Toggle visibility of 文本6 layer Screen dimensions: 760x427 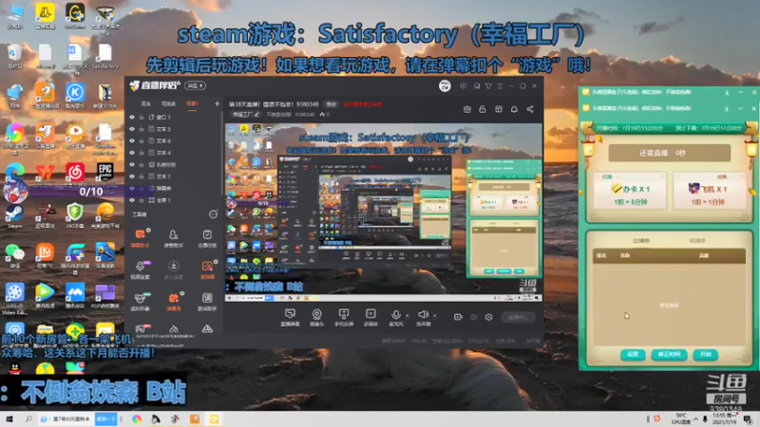pyautogui.click(x=132, y=140)
